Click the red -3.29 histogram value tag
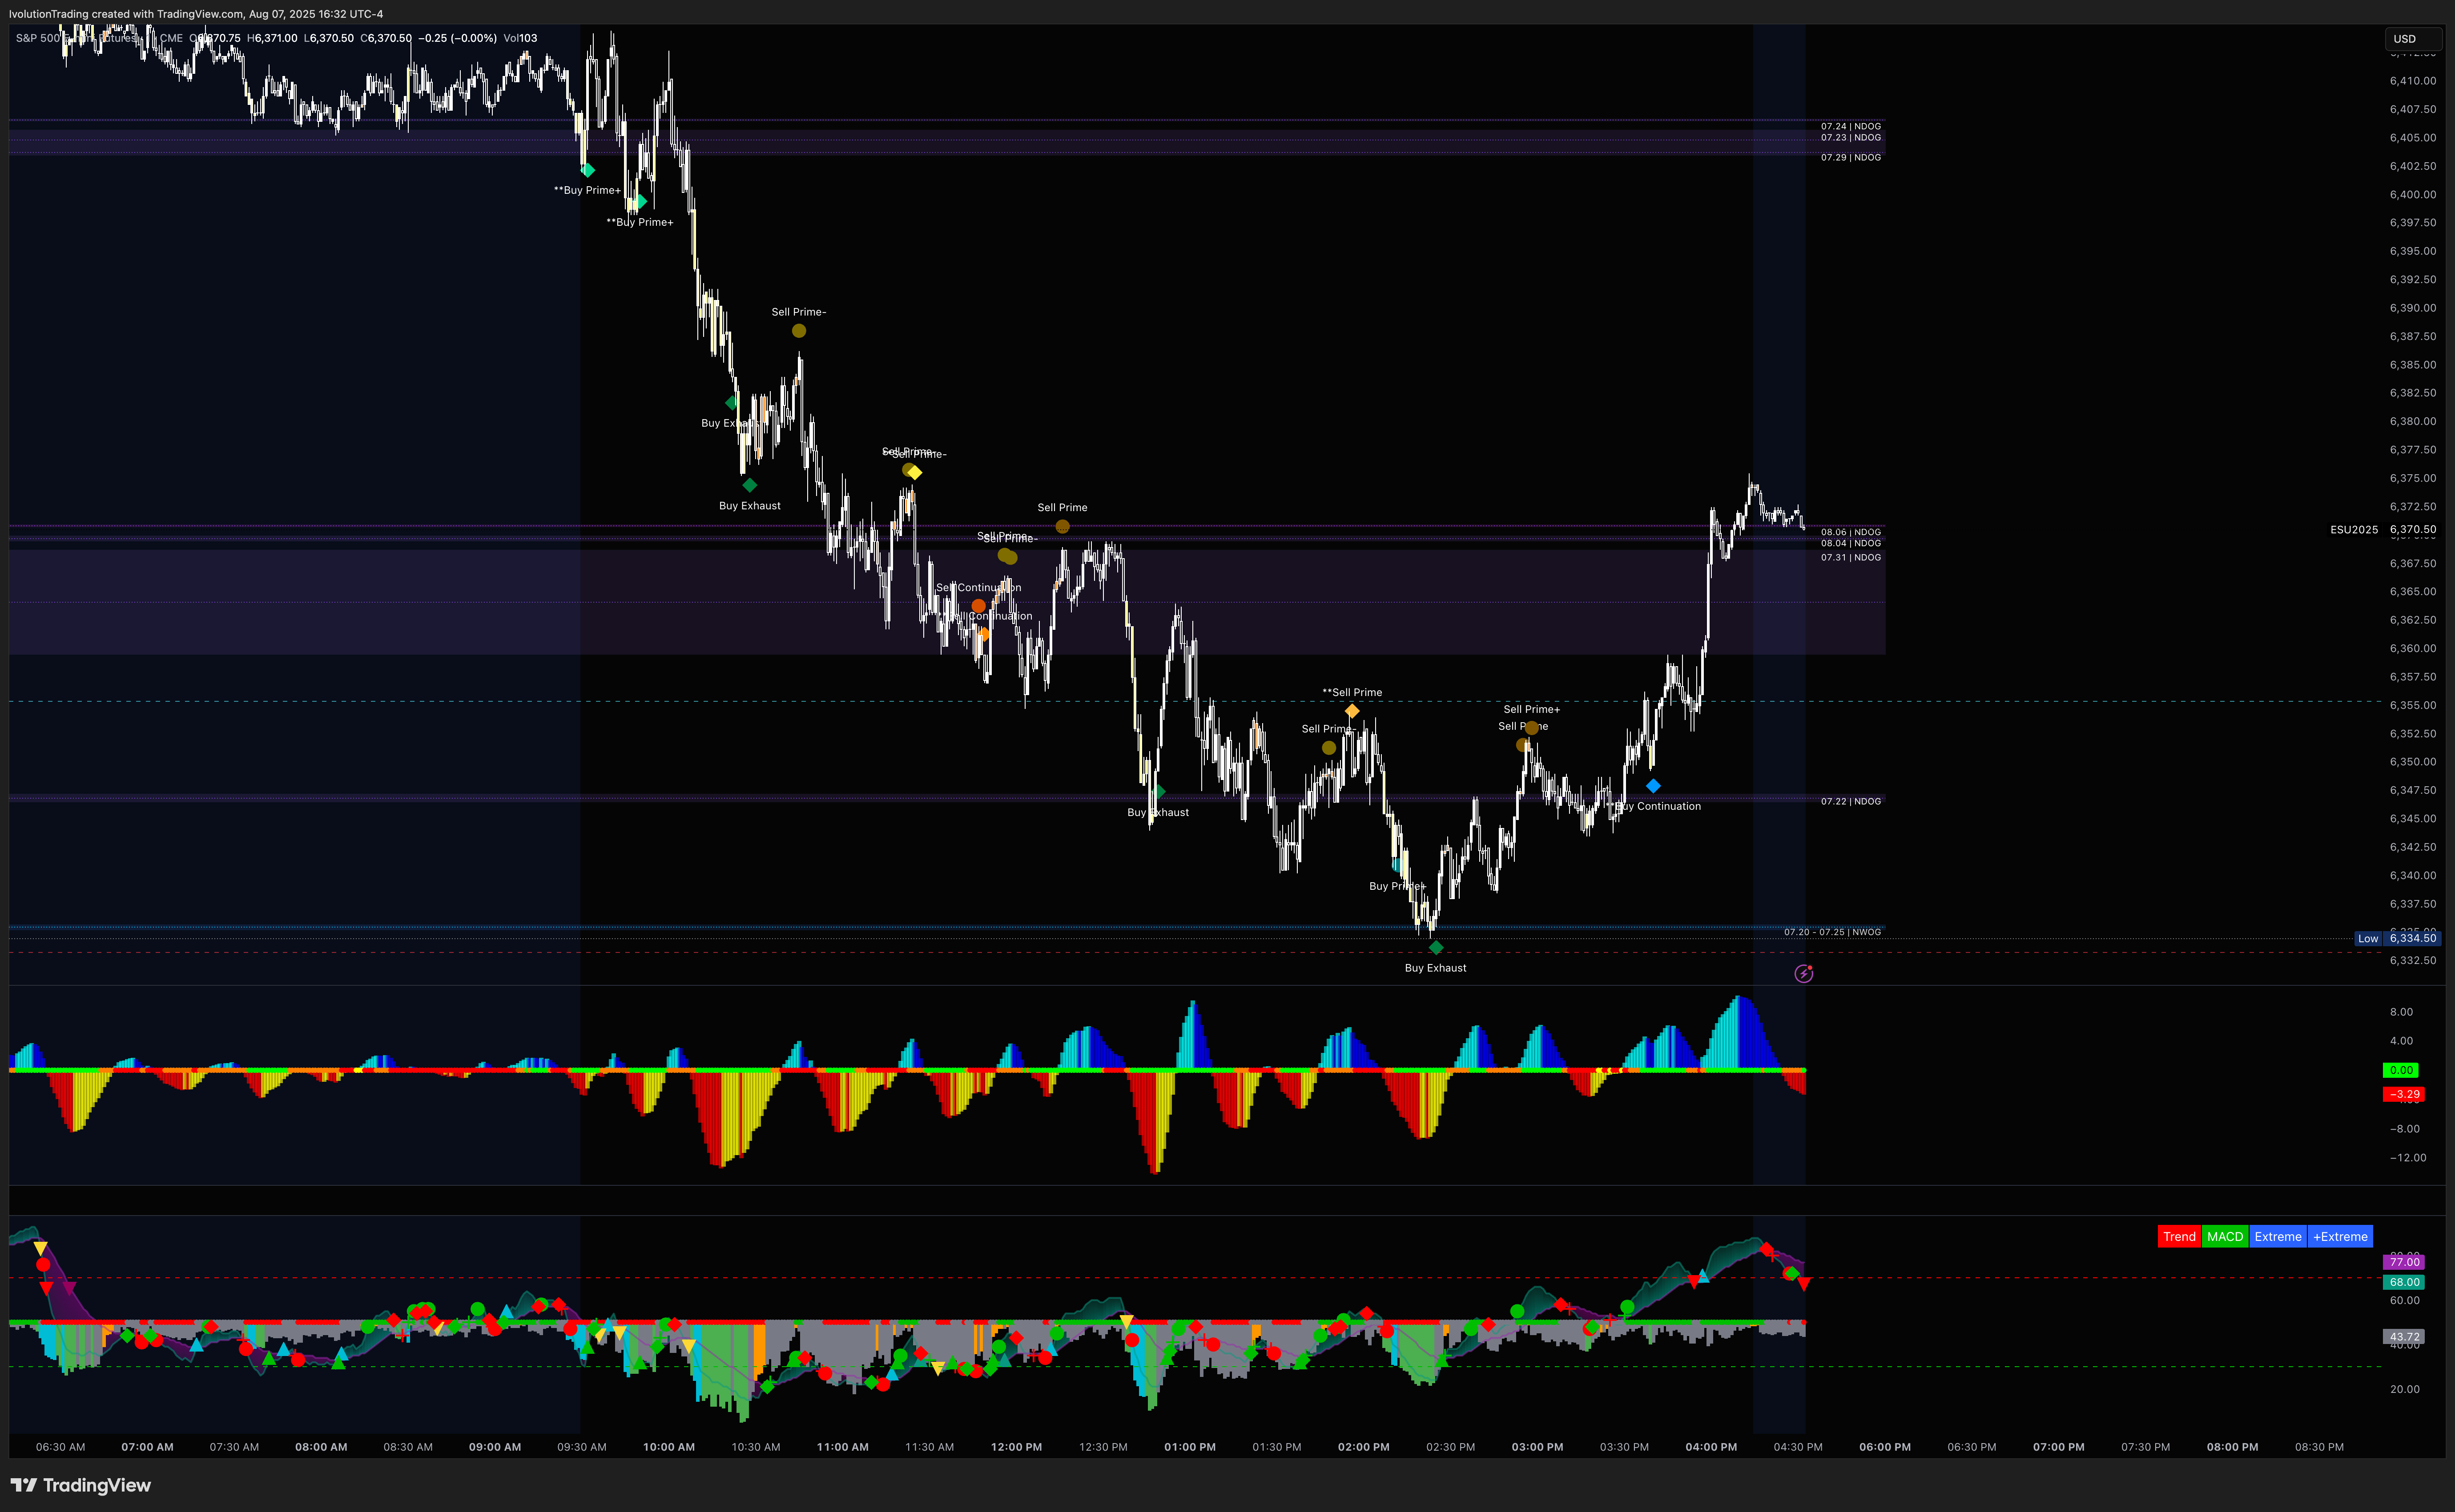 [x=2403, y=1094]
